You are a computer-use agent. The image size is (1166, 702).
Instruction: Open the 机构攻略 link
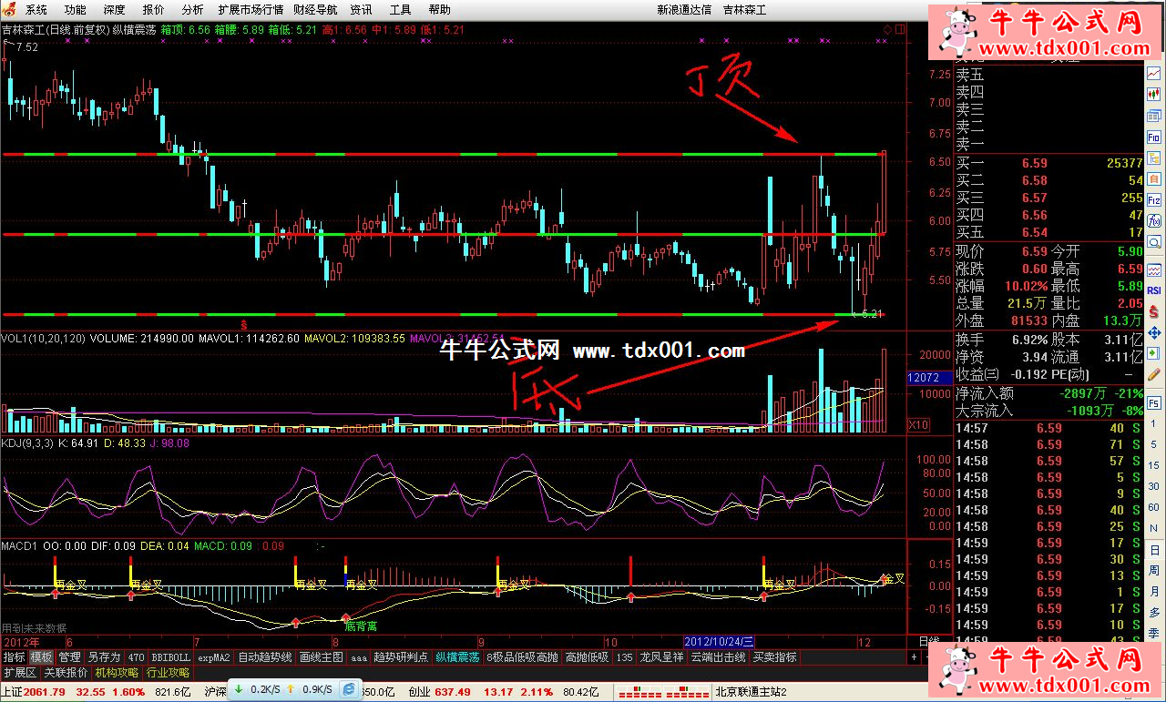click(x=117, y=673)
